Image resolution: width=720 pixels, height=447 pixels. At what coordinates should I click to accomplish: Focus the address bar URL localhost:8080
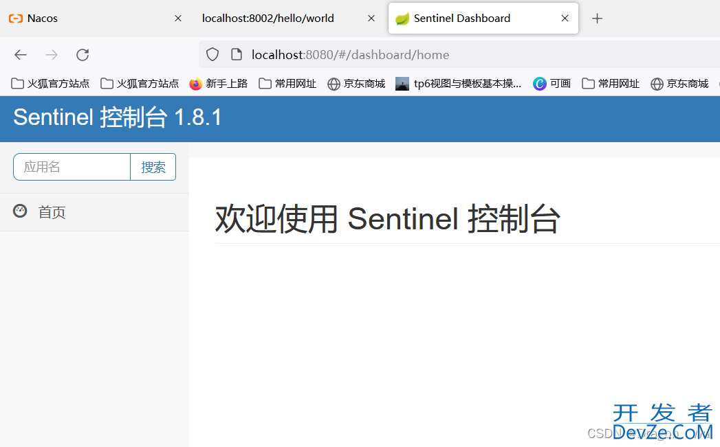point(350,55)
